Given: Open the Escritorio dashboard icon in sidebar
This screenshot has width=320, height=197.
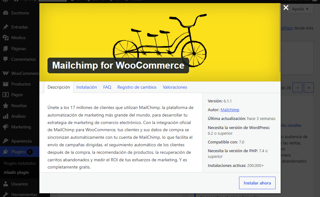Looking at the screenshot, I should click(6, 13).
